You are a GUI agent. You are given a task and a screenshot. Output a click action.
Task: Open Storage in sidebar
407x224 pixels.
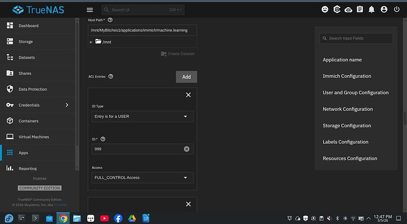click(38, 41)
